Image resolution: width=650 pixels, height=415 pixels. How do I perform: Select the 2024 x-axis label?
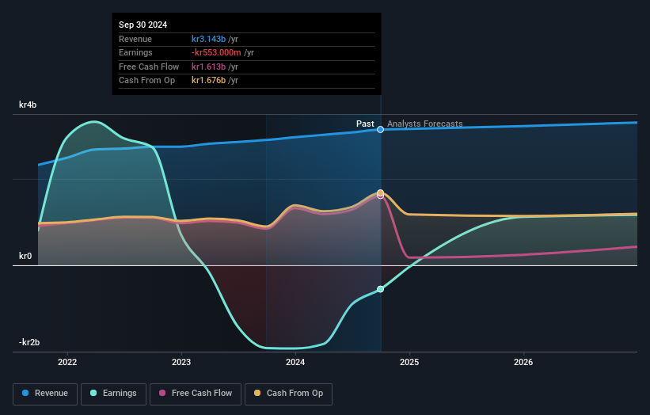coord(295,362)
